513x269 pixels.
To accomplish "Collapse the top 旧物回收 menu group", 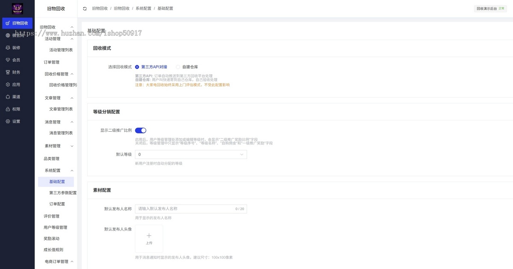I will tap(72, 27).
